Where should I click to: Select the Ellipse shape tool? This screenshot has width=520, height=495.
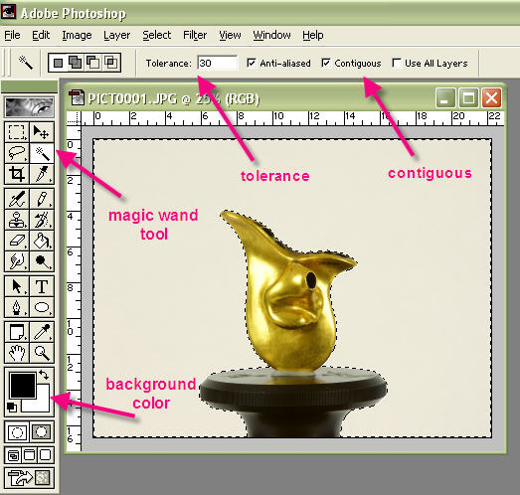point(42,307)
